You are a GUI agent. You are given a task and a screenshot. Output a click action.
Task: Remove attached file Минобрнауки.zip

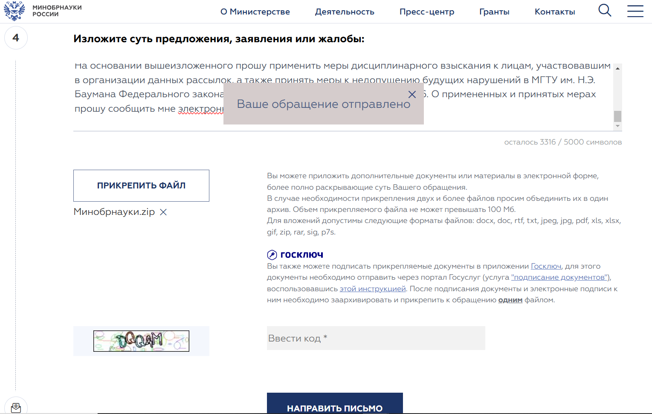click(163, 212)
